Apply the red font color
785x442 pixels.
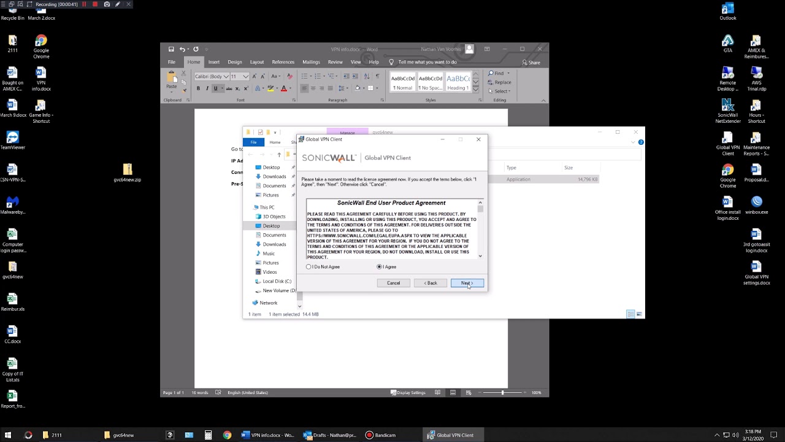[x=283, y=88]
